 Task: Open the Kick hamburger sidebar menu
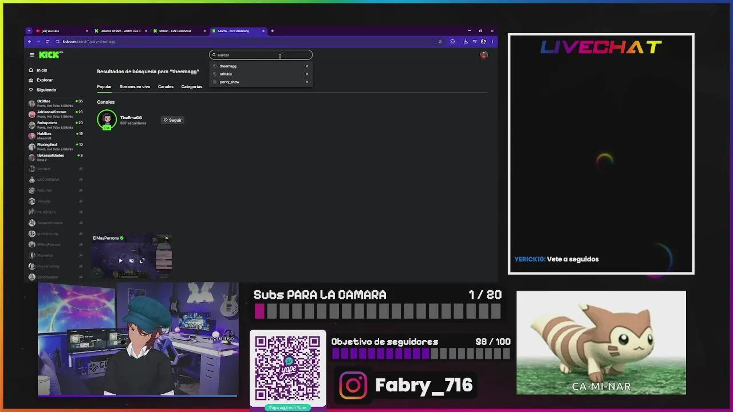(32, 55)
